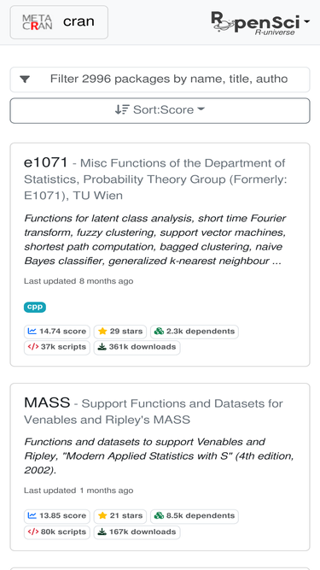Click the MASS dependents cubes icon
Image resolution: width=320 pixels, height=570 pixels.
pyautogui.click(x=159, y=515)
